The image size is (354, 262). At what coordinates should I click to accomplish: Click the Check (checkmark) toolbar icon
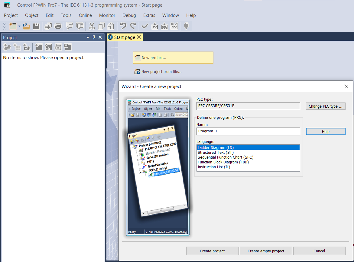[x=145, y=26]
